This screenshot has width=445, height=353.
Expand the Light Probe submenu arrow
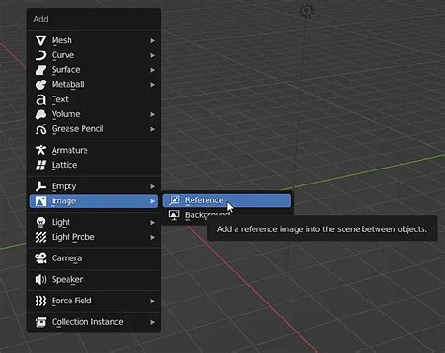152,237
